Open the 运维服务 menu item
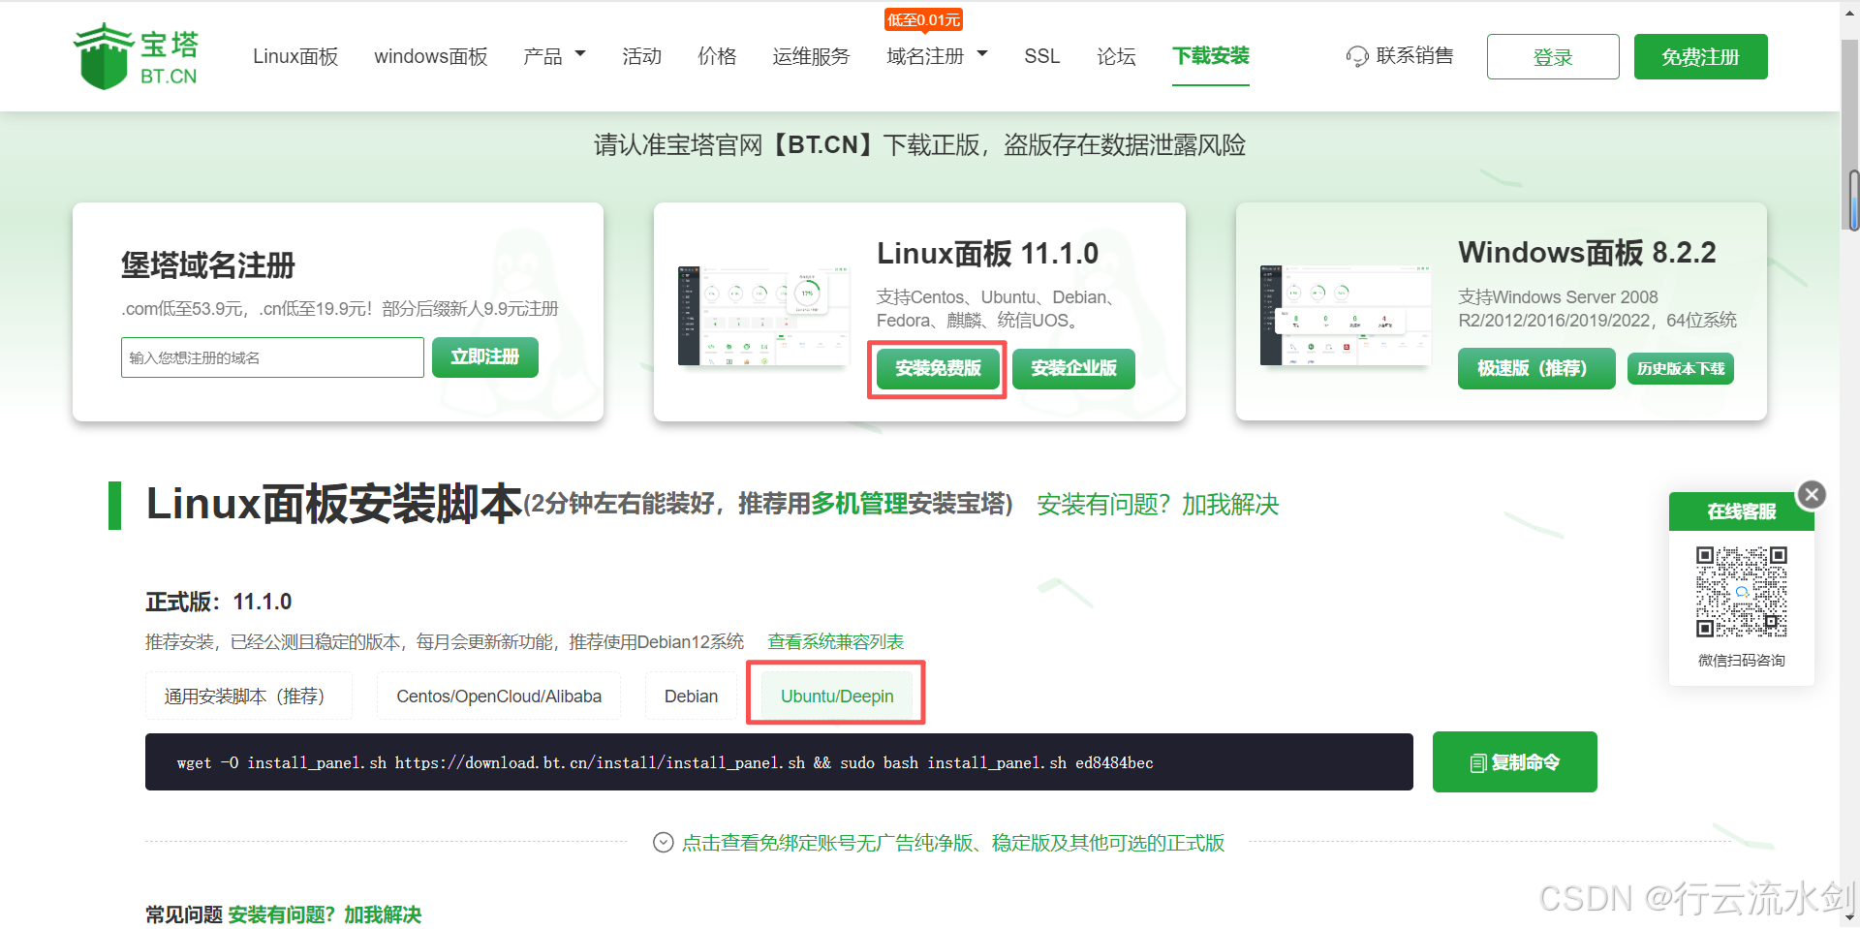This screenshot has height=929, width=1860. [811, 56]
